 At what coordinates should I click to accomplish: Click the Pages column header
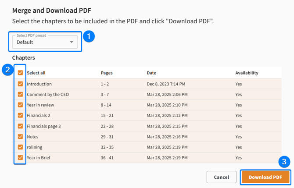coord(107,73)
